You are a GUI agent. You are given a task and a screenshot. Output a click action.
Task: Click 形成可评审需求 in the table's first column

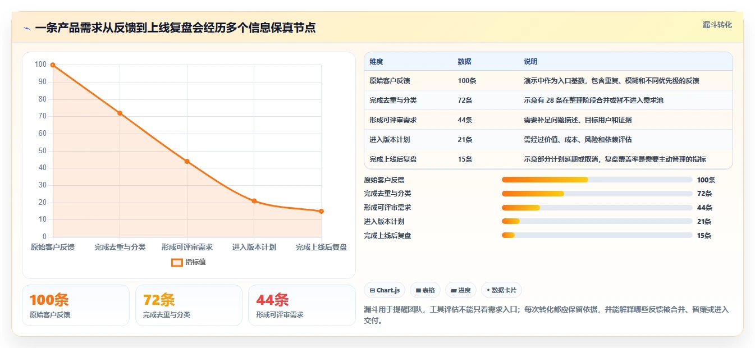point(393,120)
